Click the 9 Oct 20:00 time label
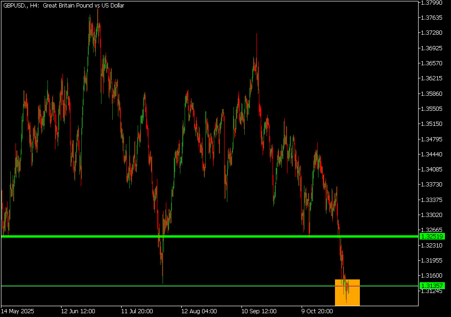Viewport: 451px width, 317px height. pyautogui.click(x=317, y=311)
